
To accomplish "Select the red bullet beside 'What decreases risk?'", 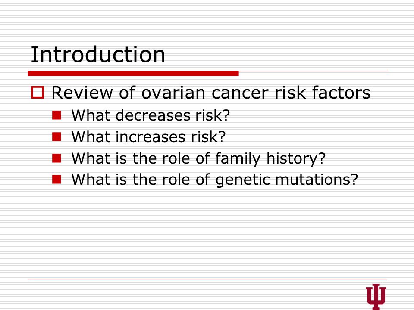I will (56, 115).
